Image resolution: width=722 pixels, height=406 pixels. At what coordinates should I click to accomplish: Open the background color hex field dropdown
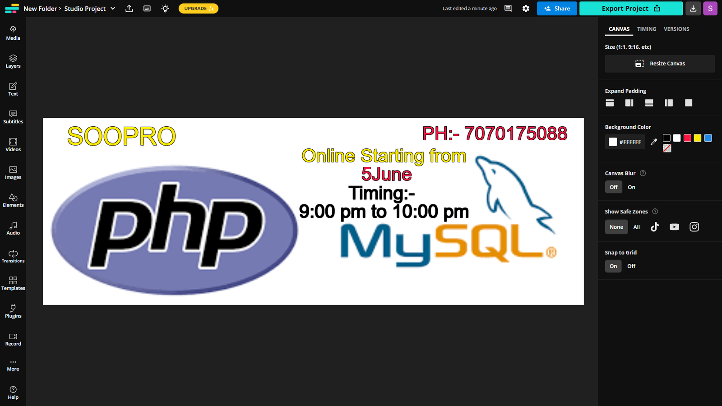(x=625, y=142)
